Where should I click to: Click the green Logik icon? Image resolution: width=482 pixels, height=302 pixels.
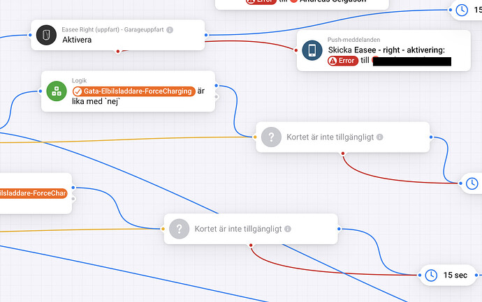pos(57,91)
